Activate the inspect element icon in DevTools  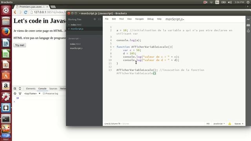point(15,89)
